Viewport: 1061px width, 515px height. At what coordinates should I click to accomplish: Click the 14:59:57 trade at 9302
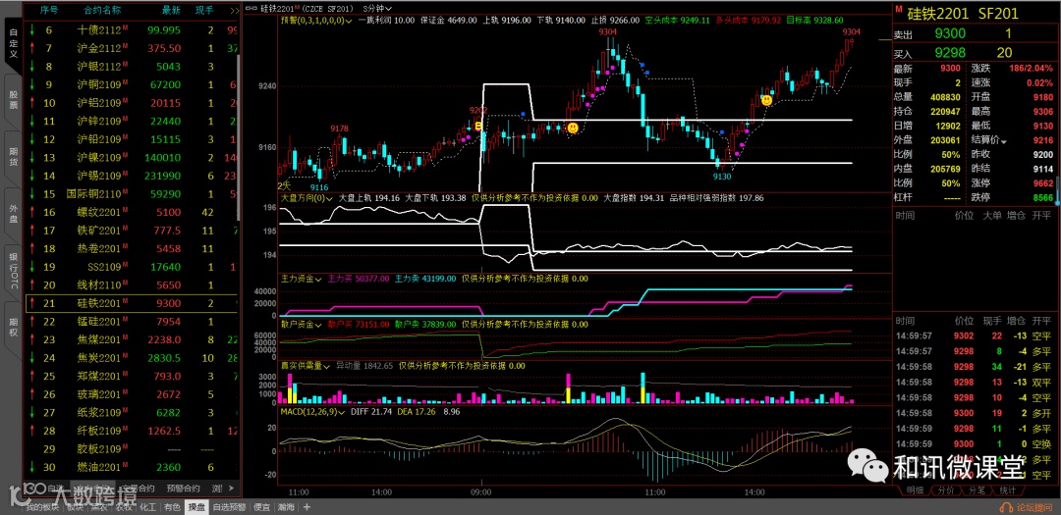tap(973, 335)
